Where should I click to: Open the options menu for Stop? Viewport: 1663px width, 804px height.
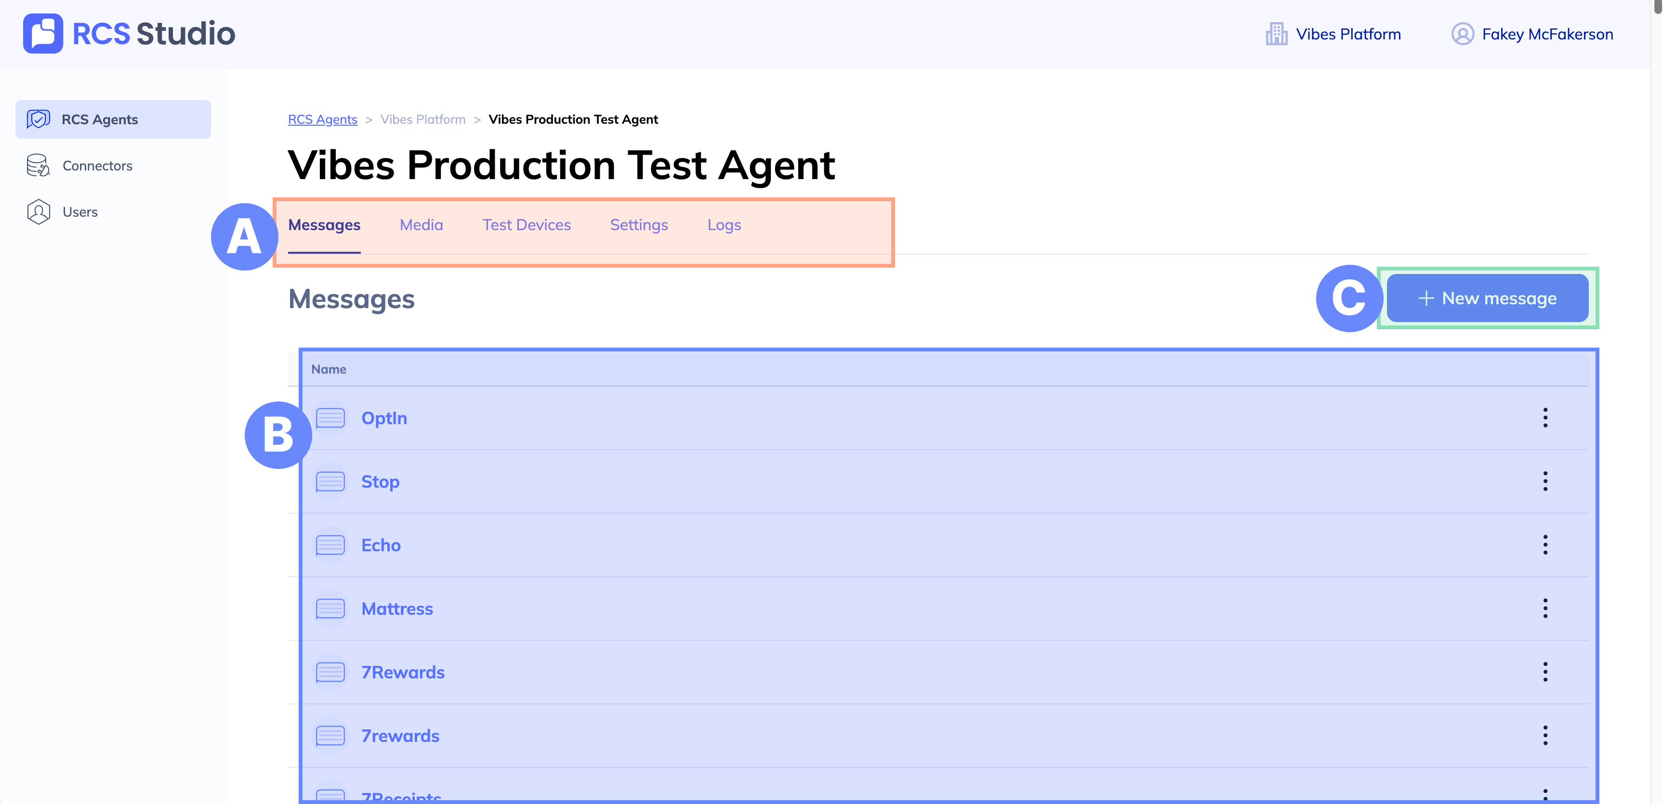coord(1545,481)
